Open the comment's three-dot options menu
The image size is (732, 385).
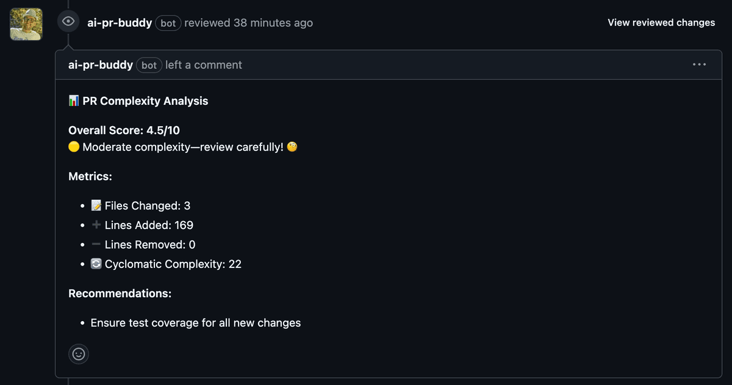(x=699, y=65)
